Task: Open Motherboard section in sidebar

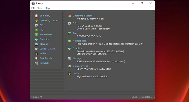Action: click(46, 35)
